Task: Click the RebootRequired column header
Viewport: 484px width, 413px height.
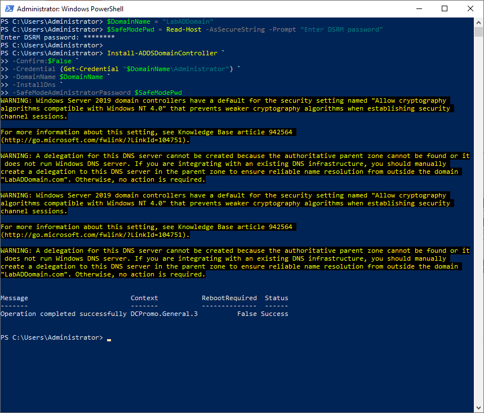Action: click(x=229, y=298)
